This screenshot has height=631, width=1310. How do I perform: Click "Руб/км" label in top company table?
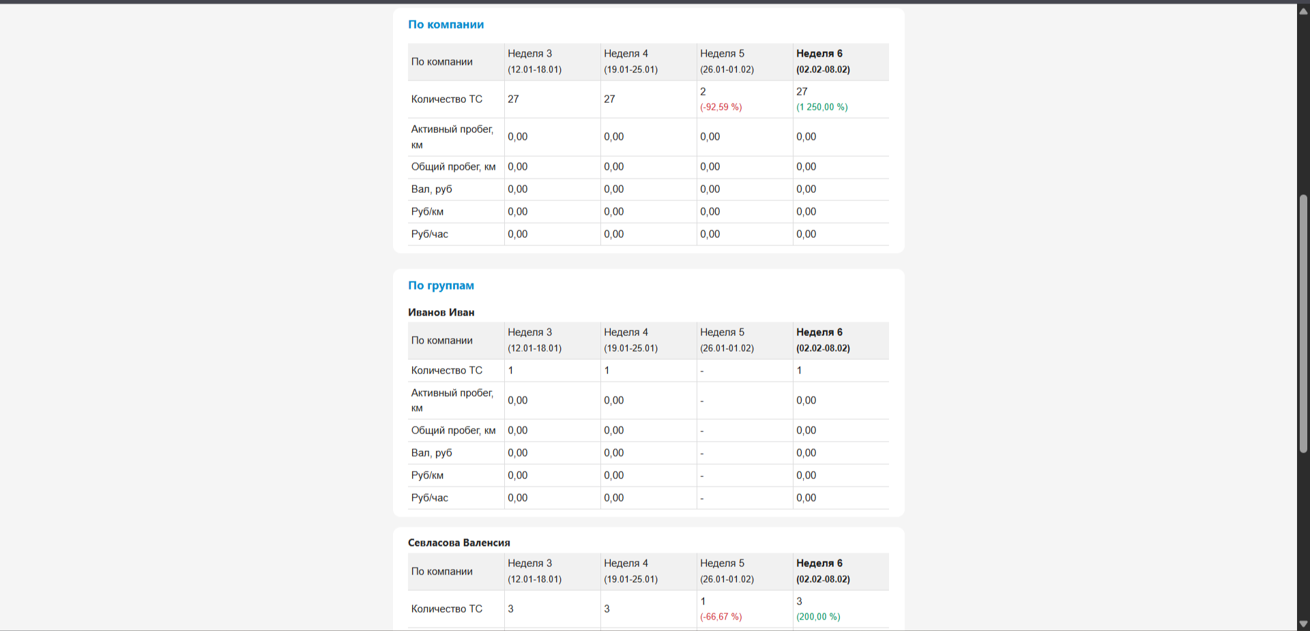pos(427,212)
